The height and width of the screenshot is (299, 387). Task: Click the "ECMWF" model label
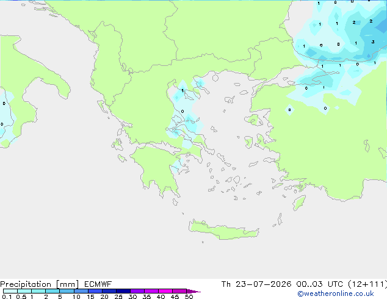coord(98,284)
